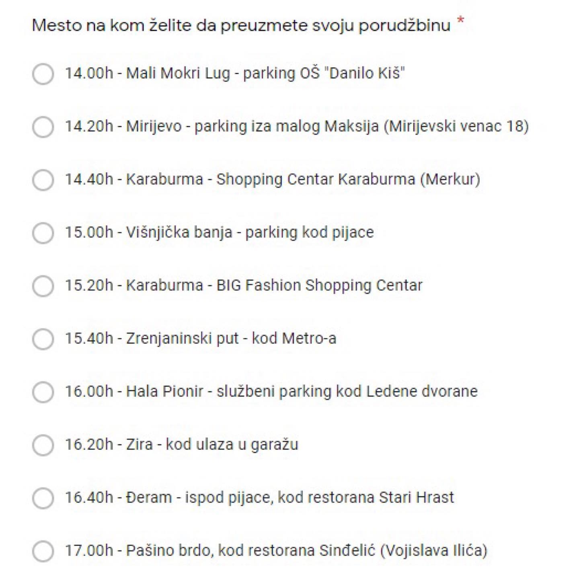
Task: Click the text "službeni parking kod Ledene dvorane"
Action: pyautogui.click(x=347, y=392)
